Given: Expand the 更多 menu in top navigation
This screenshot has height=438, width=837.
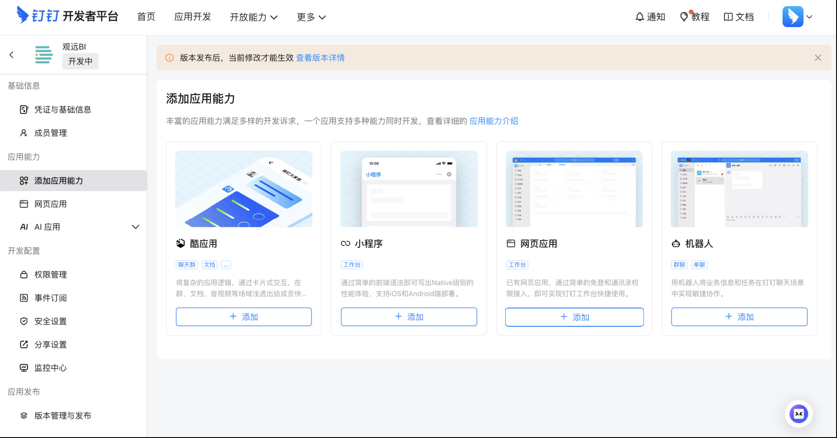Looking at the screenshot, I should click(x=311, y=17).
